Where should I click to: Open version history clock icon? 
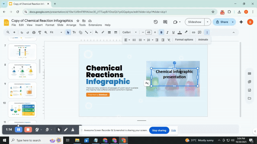coord(156,22)
